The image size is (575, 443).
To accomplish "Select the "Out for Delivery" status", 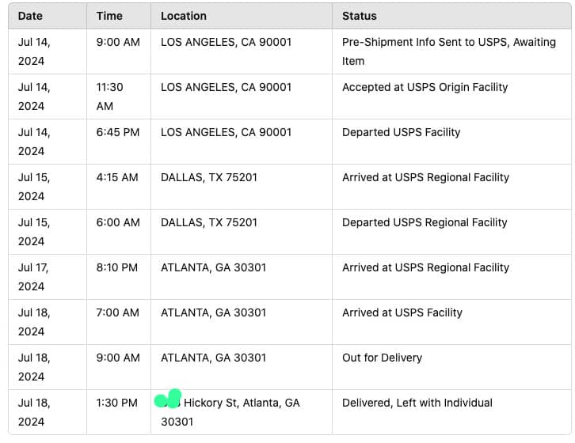I will (382, 358).
